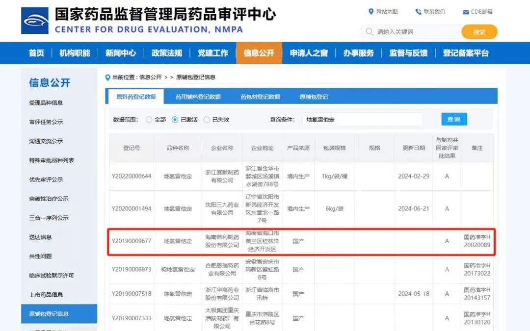Click the CDE logo icon
Viewport: 530px width, 331px height.
pos(35,21)
